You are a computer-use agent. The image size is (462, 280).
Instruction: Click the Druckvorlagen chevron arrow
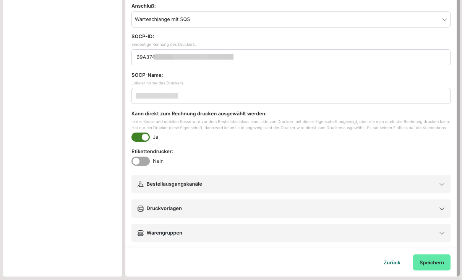pos(442,209)
